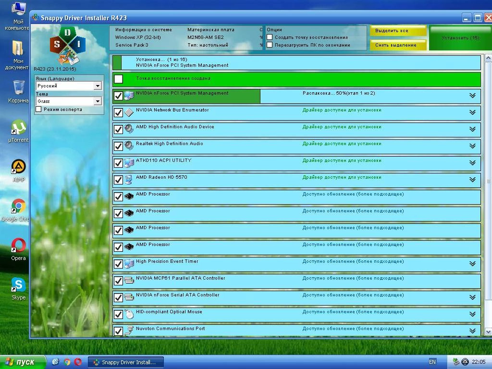This screenshot has height=369, width=492.
Task: Uncheck Realtek High Definition Audio driver
Action: click(x=118, y=146)
